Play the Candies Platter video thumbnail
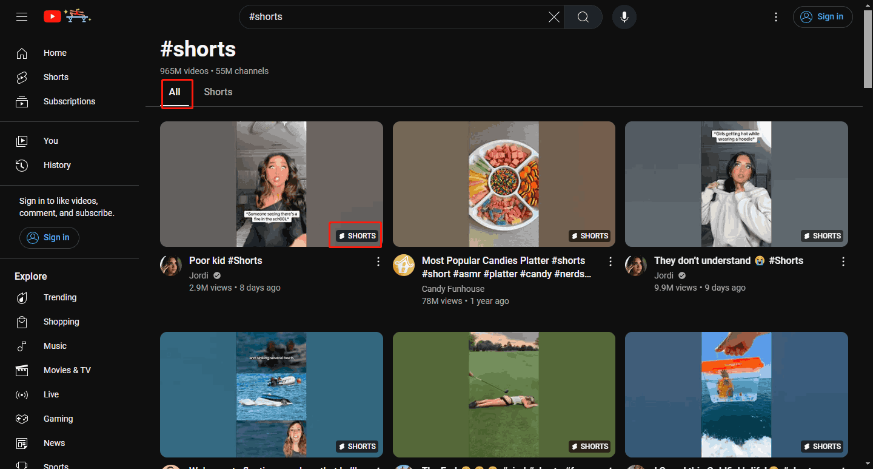 point(504,184)
